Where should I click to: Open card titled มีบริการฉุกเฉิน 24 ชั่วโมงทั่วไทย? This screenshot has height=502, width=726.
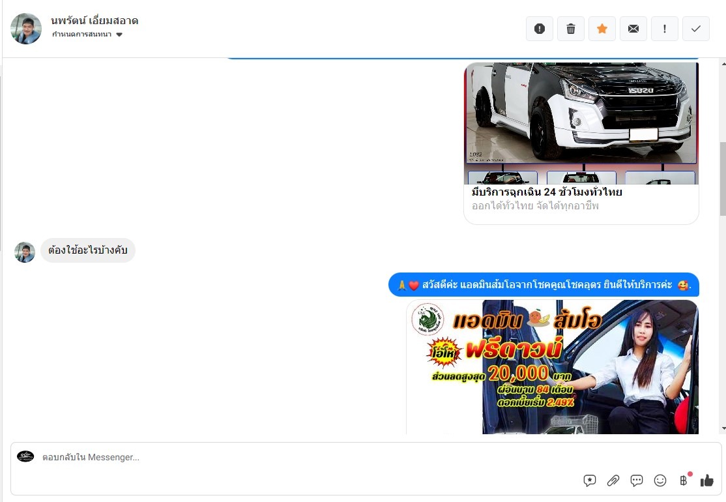coord(547,192)
